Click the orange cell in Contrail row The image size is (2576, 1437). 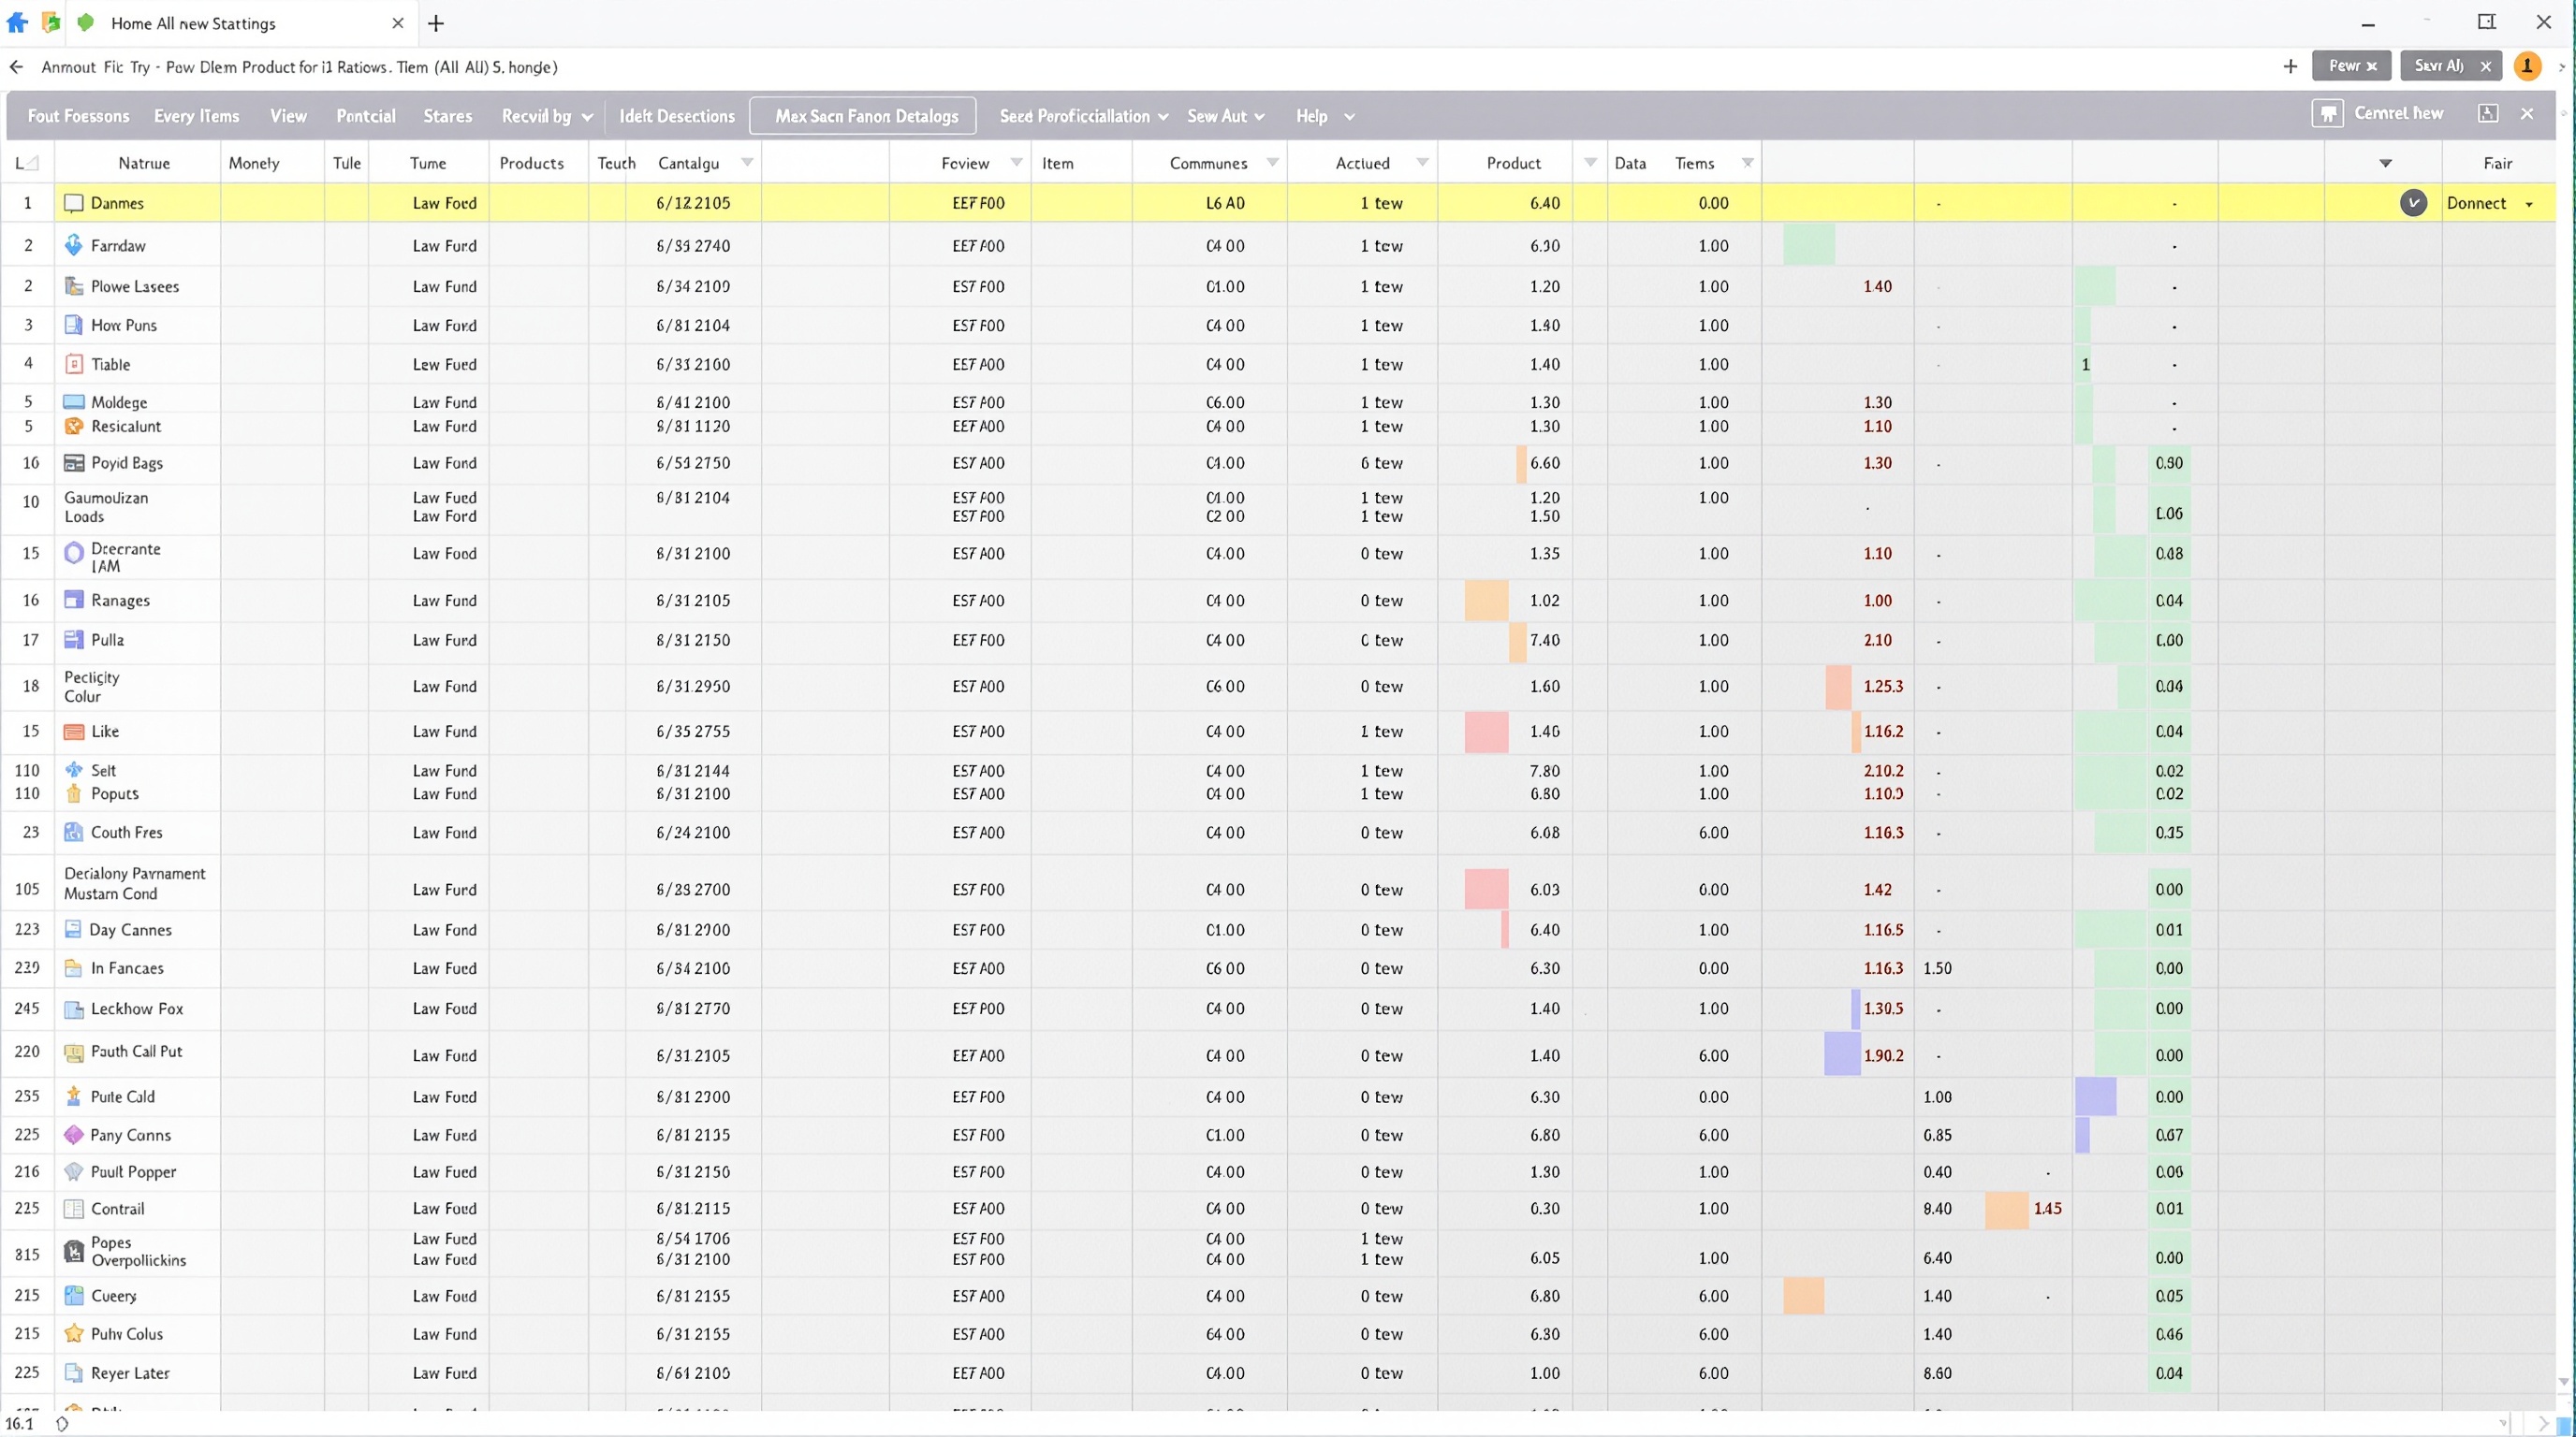(2006, 1209)
